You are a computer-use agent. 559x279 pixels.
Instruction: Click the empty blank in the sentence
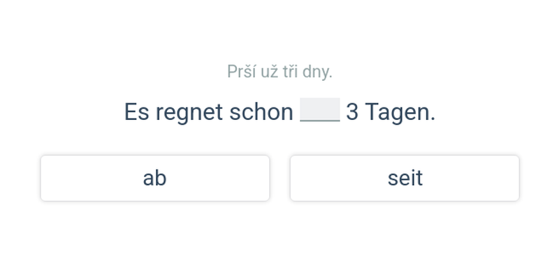319,111
